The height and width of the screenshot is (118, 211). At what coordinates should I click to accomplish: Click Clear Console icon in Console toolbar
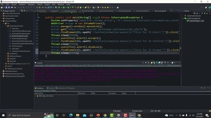pyautogui.click(x=152, y=63)
